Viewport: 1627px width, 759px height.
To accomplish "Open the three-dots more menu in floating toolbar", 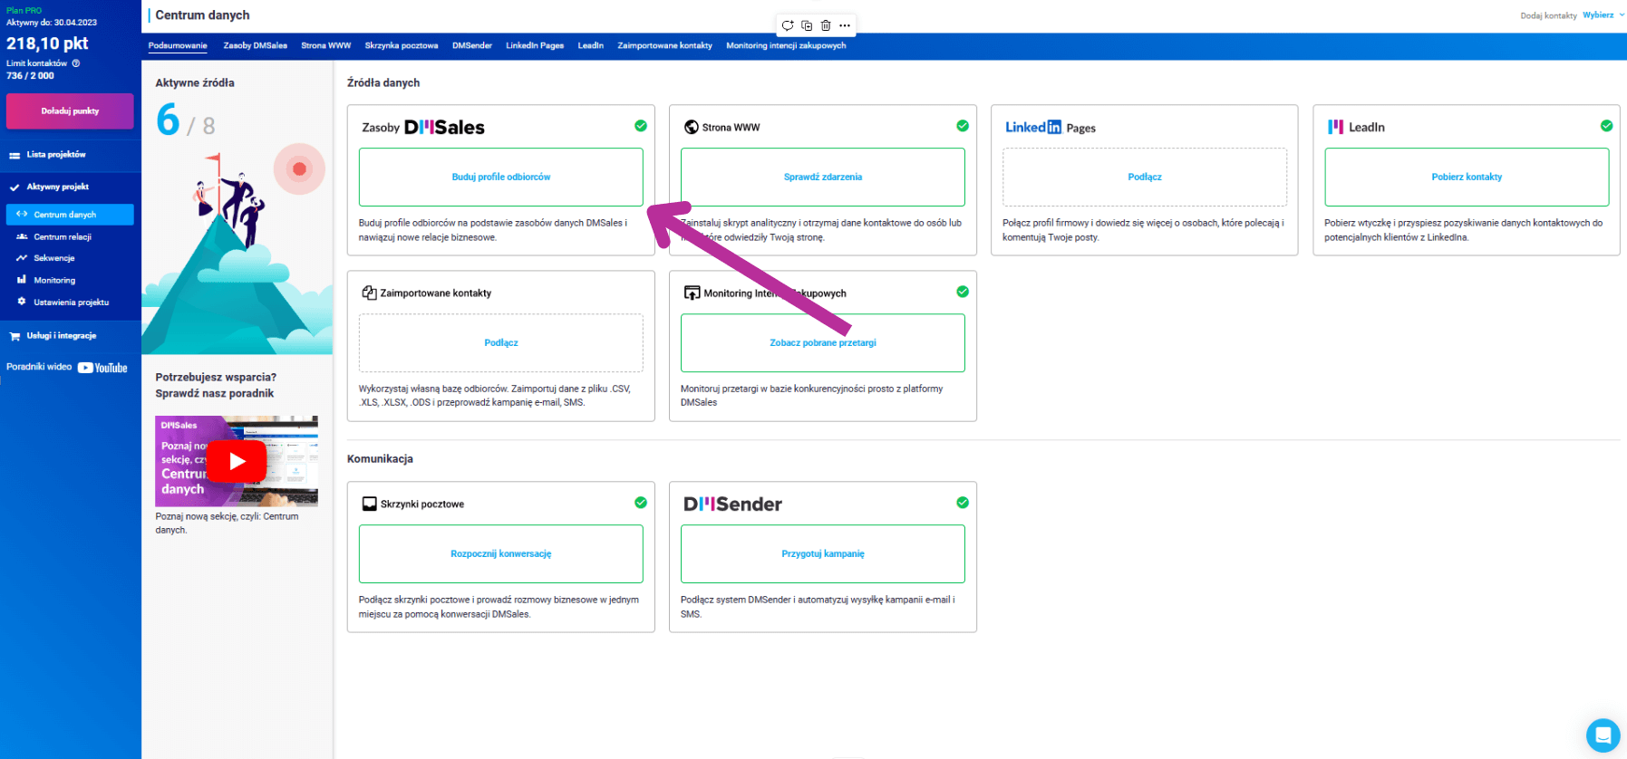I will (845, 25).
